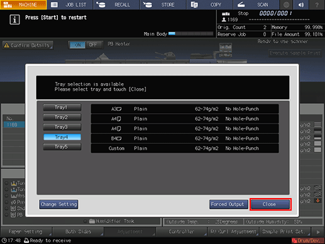325x244 pixels.
Task: Click the Memory 99.998% value
Action: click(314, 27)
